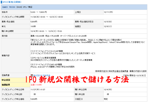Click the (1)スマートフォンアフィリエイトASP事業 line
Viewport: 148px width, 102px height.
click(47, 51)
